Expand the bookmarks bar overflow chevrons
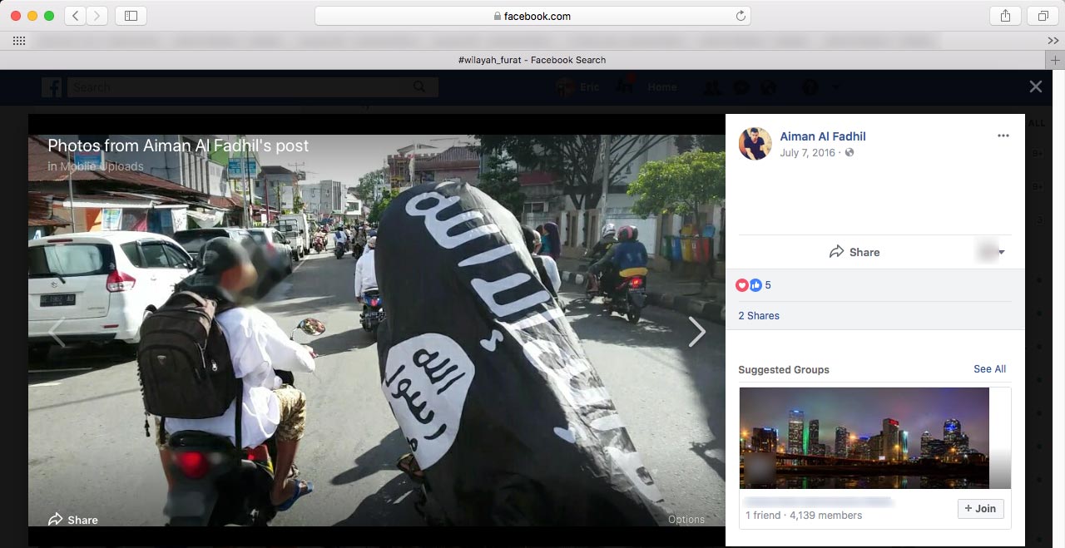The image size is (1065, 548). tap(1053, 41)
